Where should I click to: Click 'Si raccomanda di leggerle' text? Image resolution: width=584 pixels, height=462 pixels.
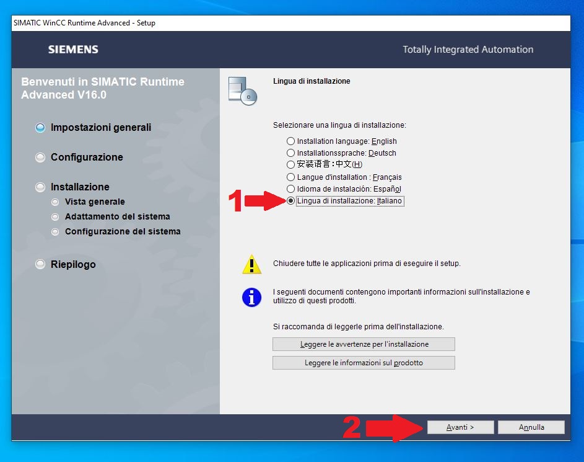click(359, 327)
